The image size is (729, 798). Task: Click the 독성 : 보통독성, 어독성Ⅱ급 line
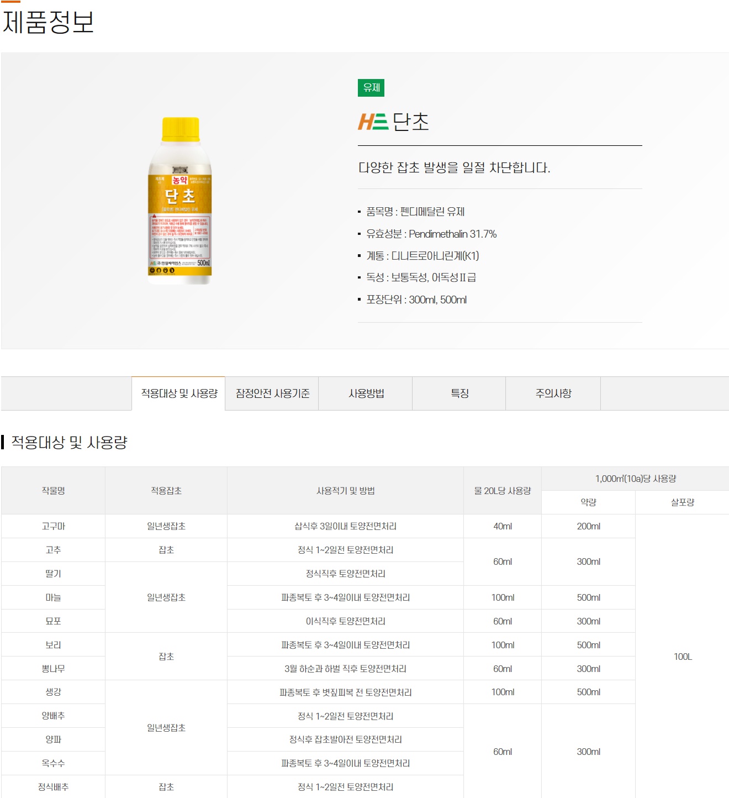[x=421, y=277]
